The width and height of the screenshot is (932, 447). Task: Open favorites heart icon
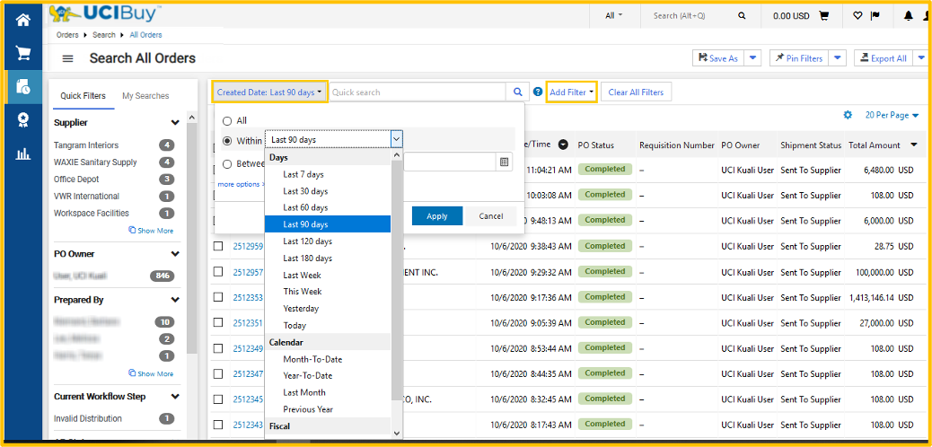tap(857, 16)
